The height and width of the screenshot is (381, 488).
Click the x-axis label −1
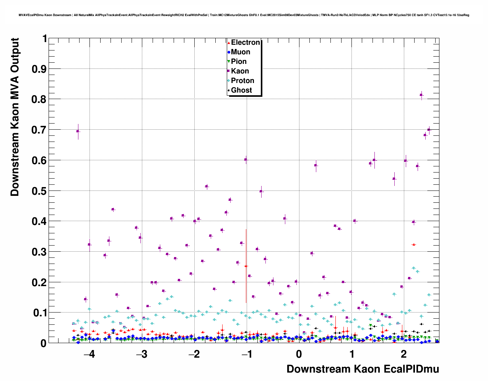[247, 354]
